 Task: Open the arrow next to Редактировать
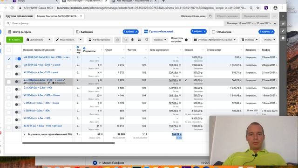tap(81, 40)
